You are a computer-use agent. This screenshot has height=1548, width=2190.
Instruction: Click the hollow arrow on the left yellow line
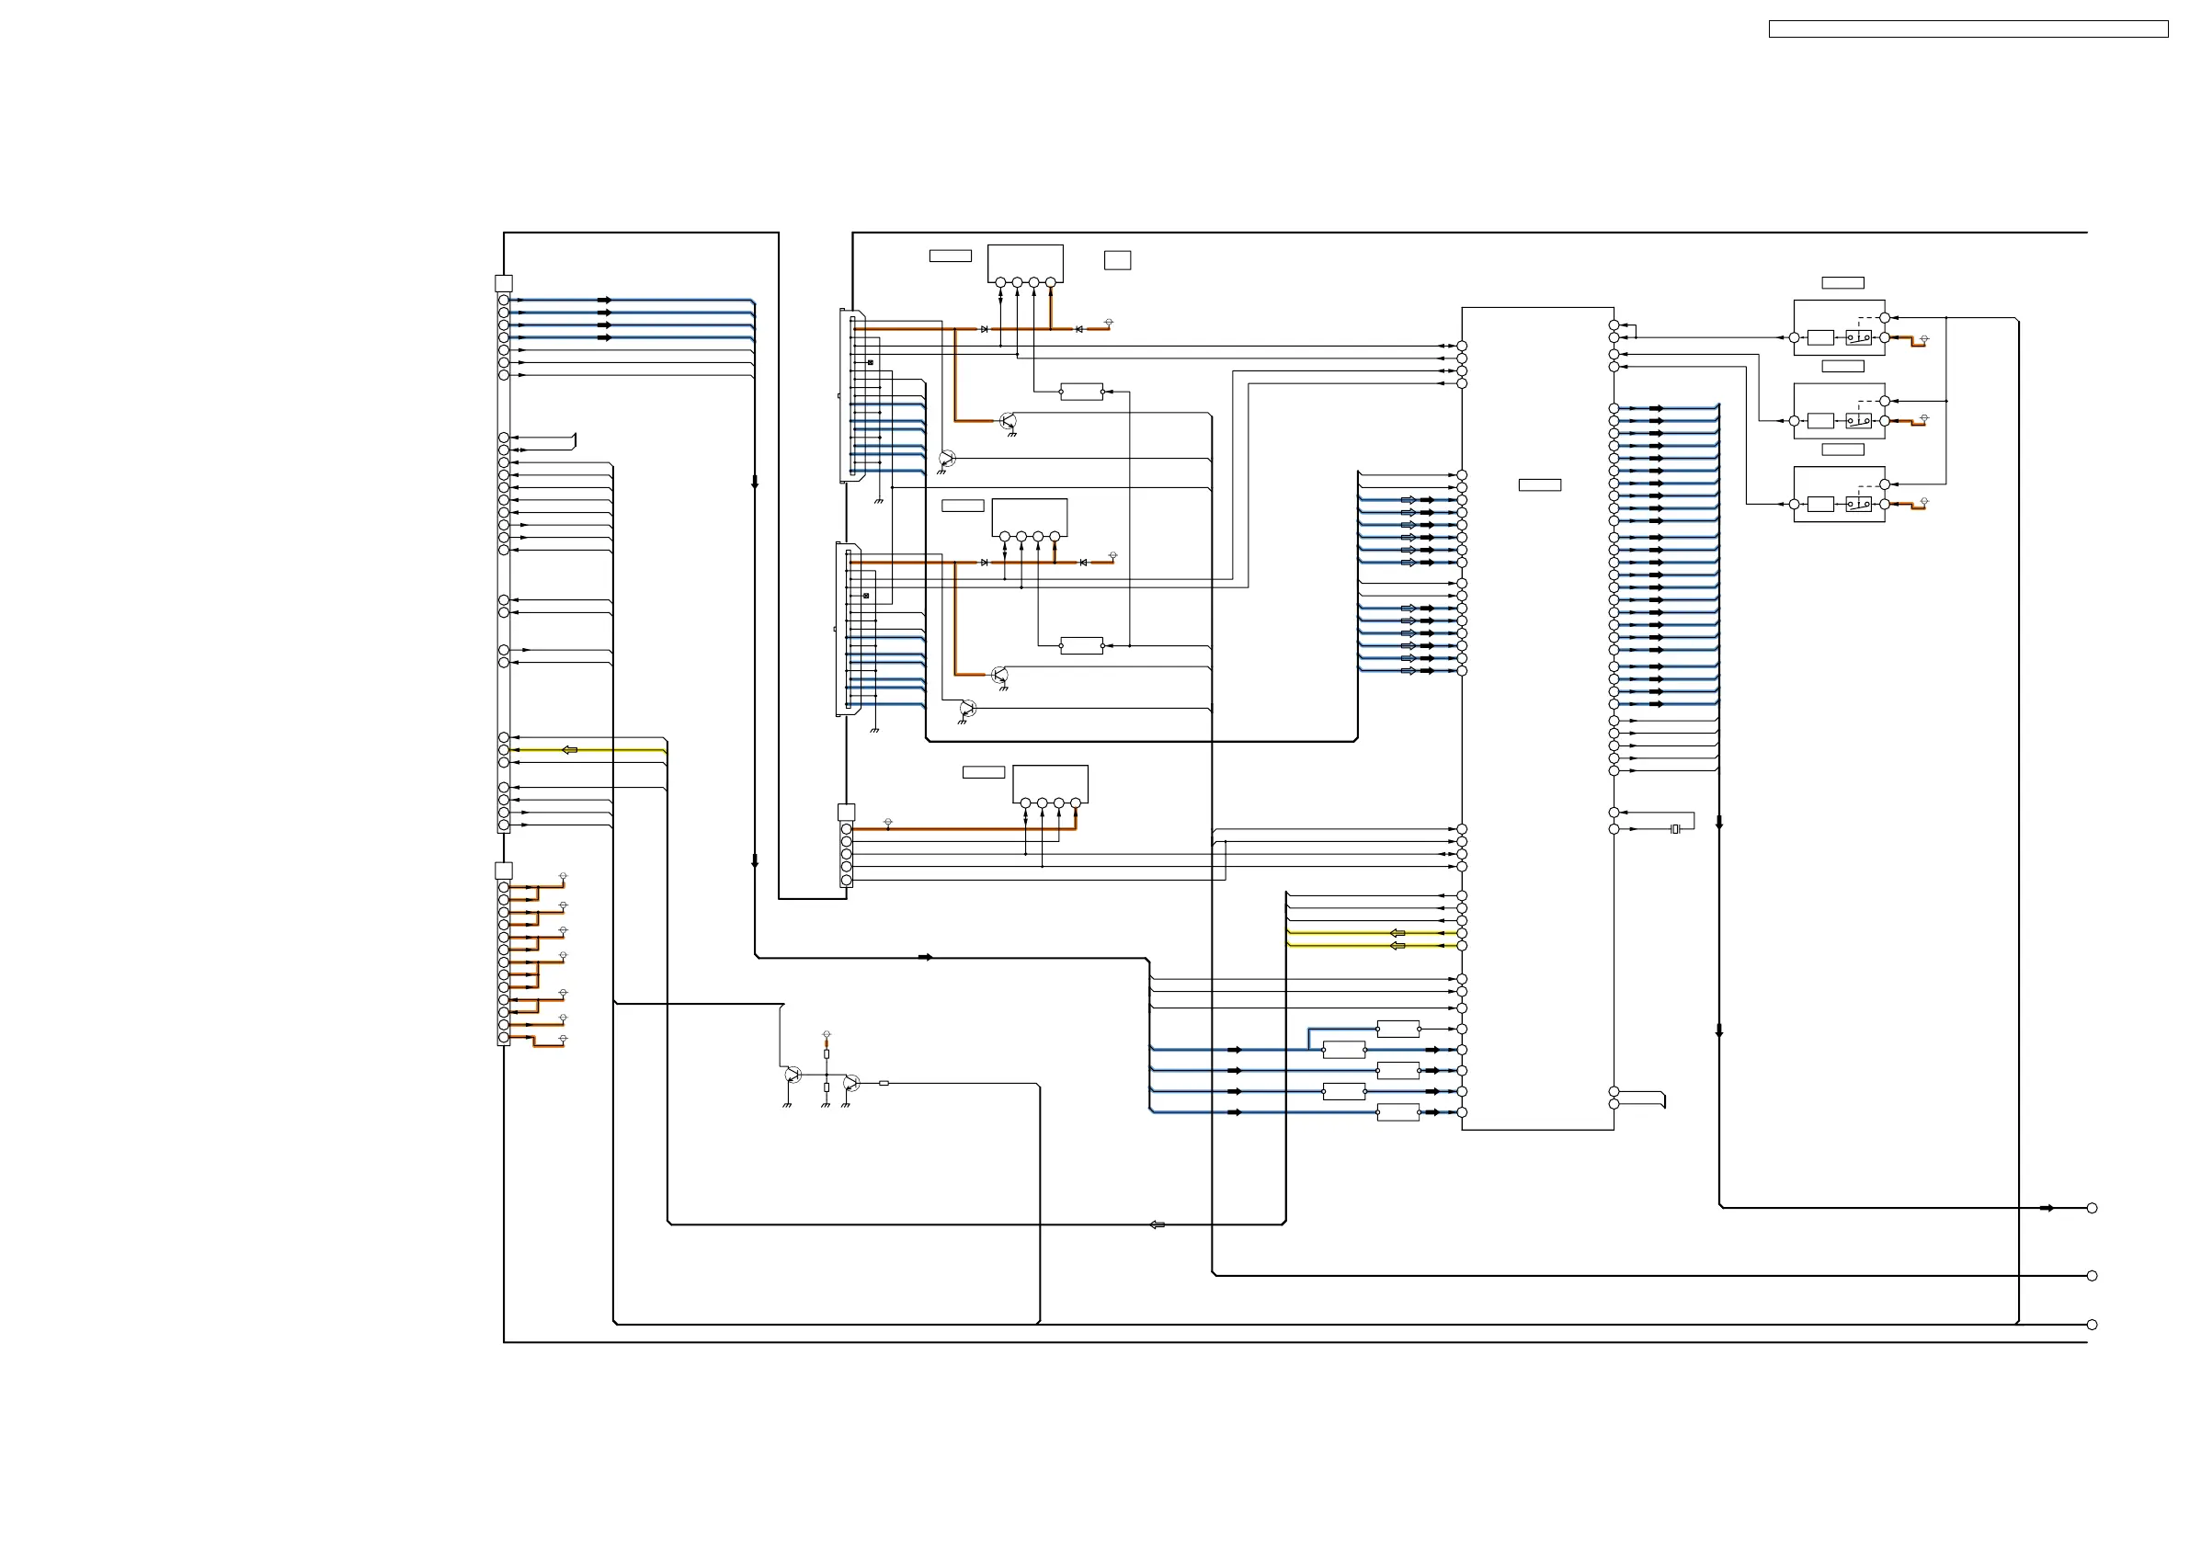(x=569, y=750)
